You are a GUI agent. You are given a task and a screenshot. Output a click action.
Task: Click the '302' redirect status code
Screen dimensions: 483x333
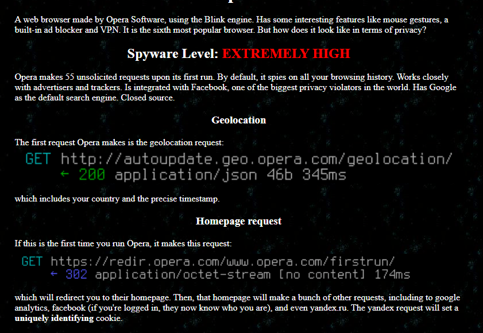coord(76,274)
